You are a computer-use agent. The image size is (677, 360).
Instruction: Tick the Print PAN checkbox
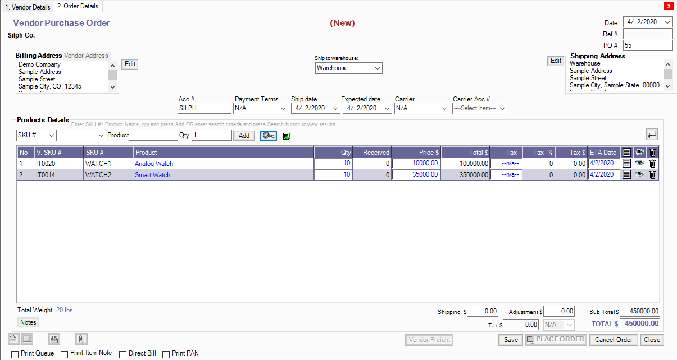166,354
